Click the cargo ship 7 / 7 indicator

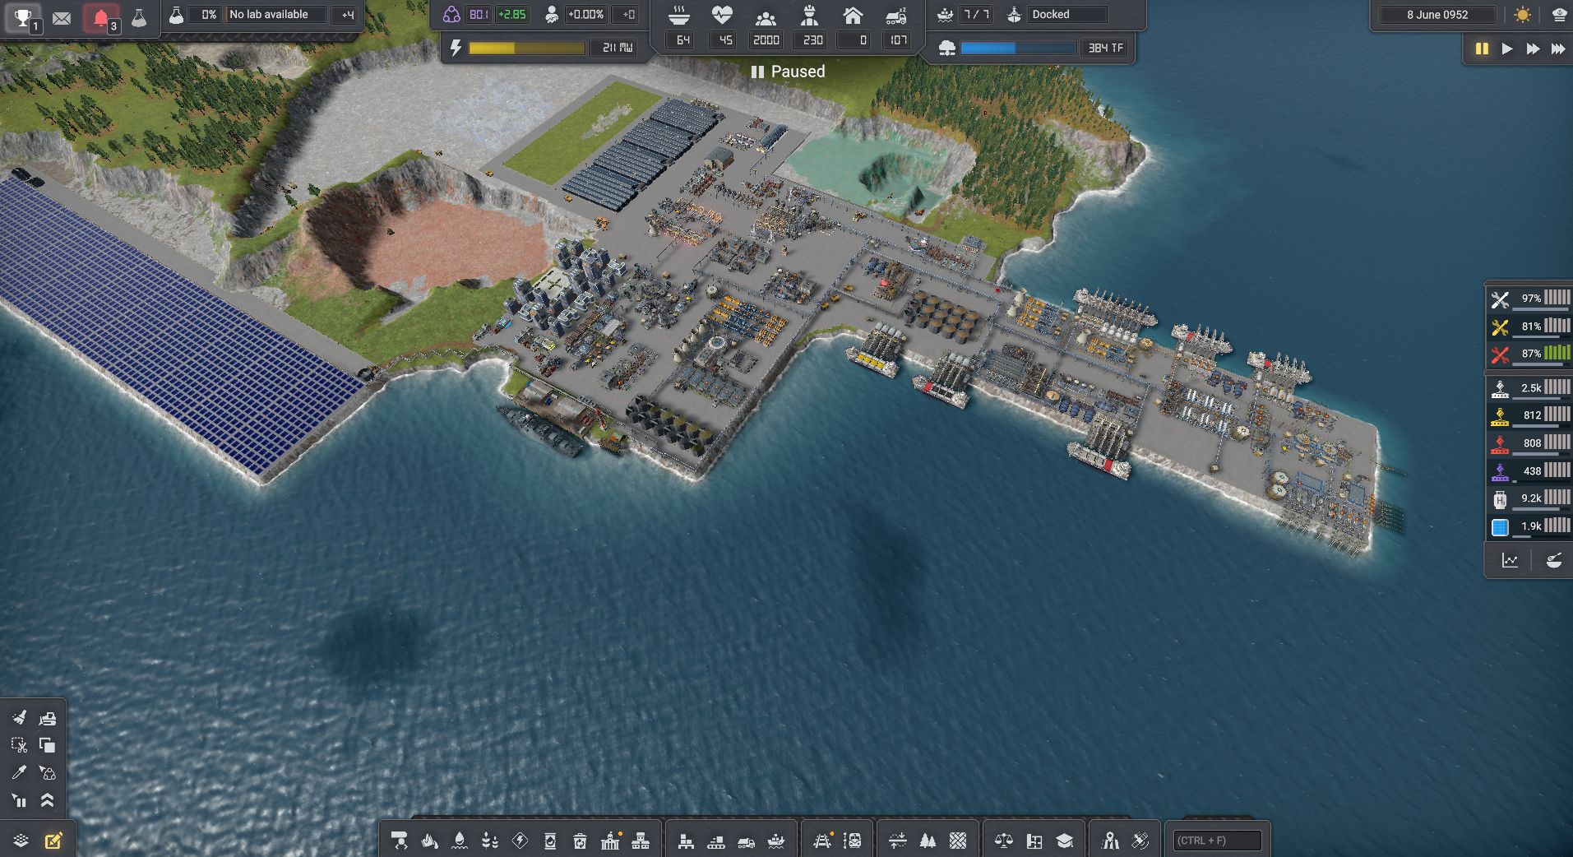tap(966, 15)
